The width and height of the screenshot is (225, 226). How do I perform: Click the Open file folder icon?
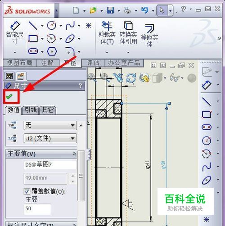coord(93,10)
